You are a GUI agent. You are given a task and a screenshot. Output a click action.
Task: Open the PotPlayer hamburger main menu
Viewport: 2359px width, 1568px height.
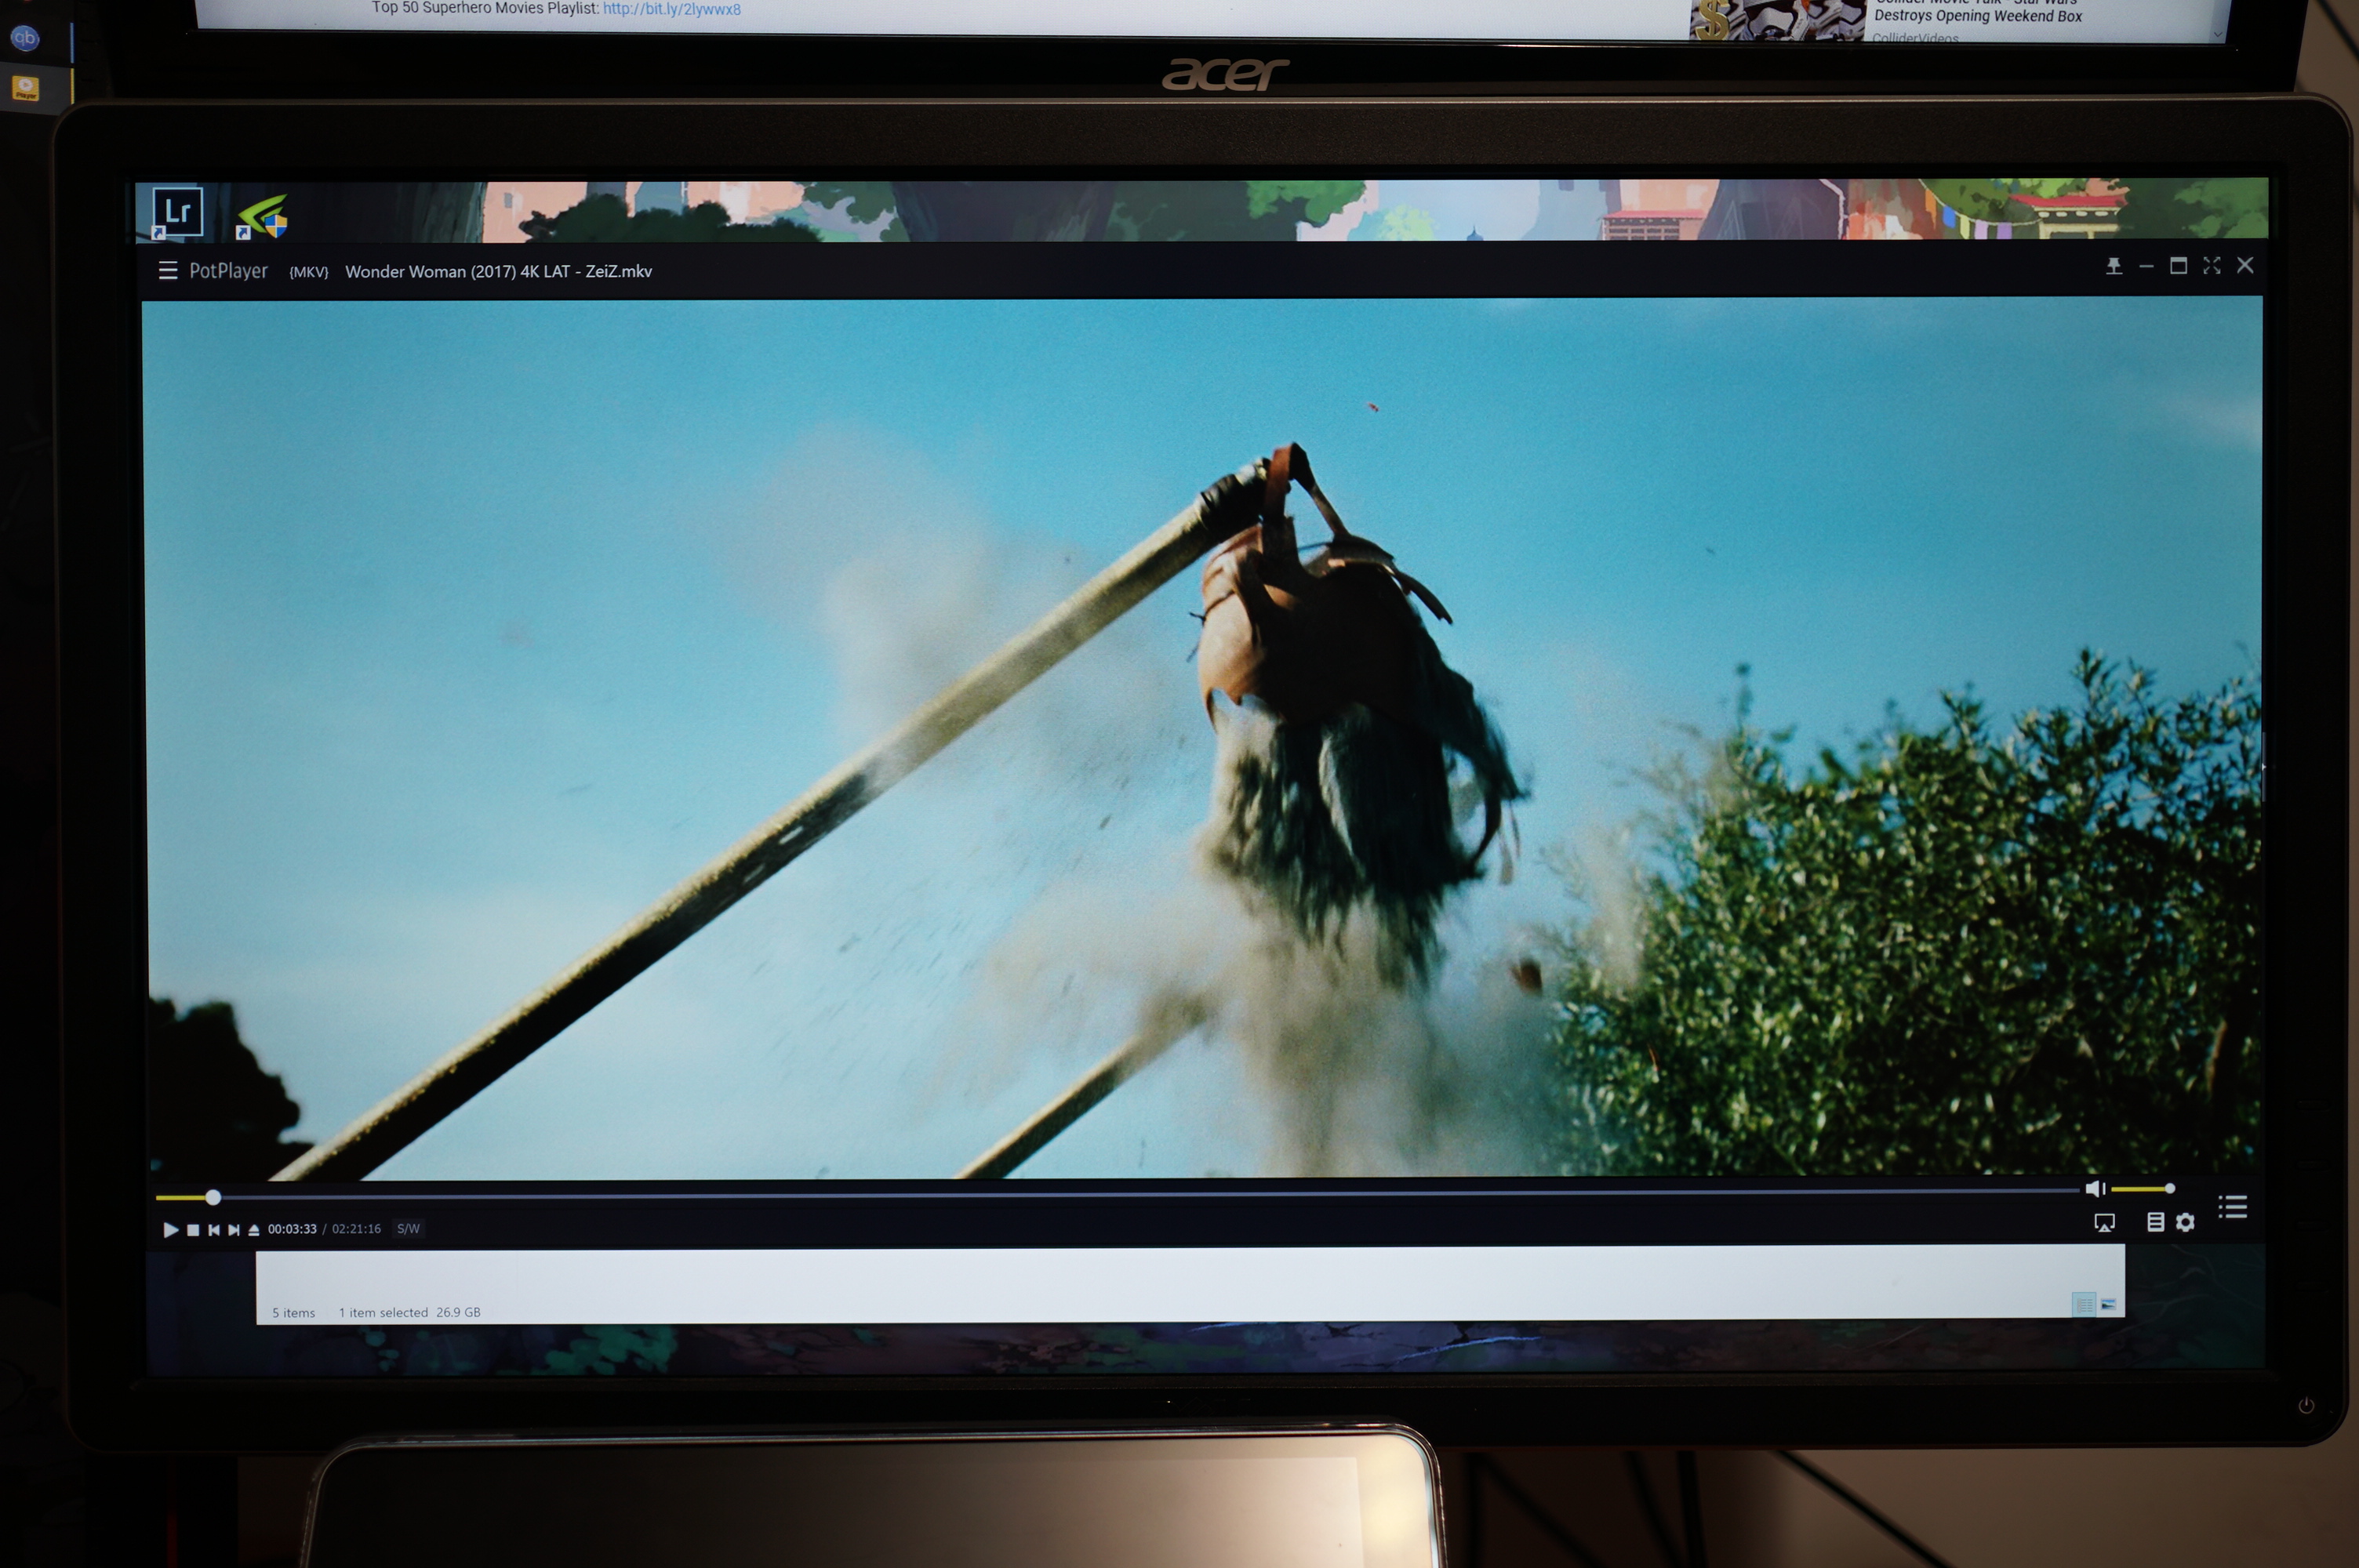167,271
